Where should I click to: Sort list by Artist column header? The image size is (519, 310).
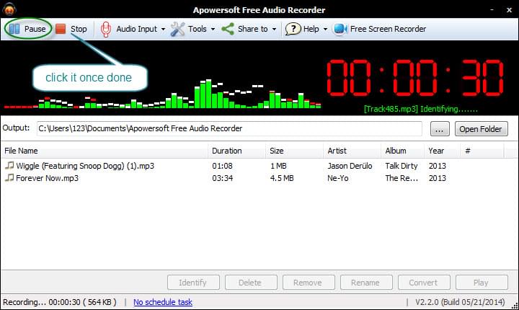pyautogui.click(x=337, y=151)
